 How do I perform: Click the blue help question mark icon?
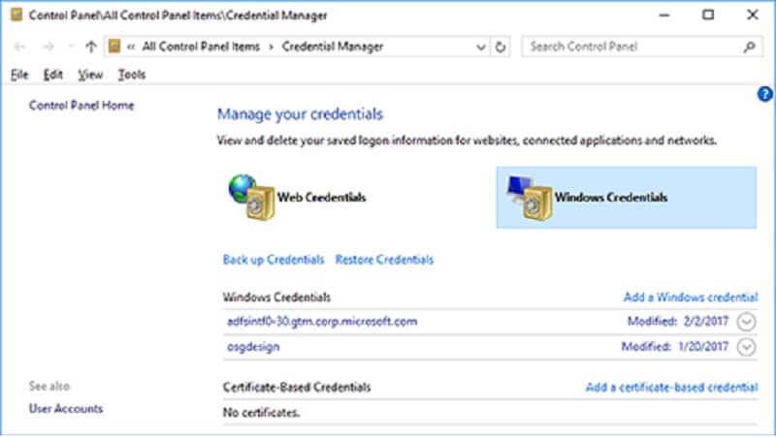(763, 94)
